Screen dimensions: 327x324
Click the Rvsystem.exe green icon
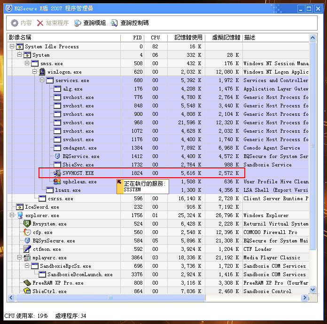(27, 224)
